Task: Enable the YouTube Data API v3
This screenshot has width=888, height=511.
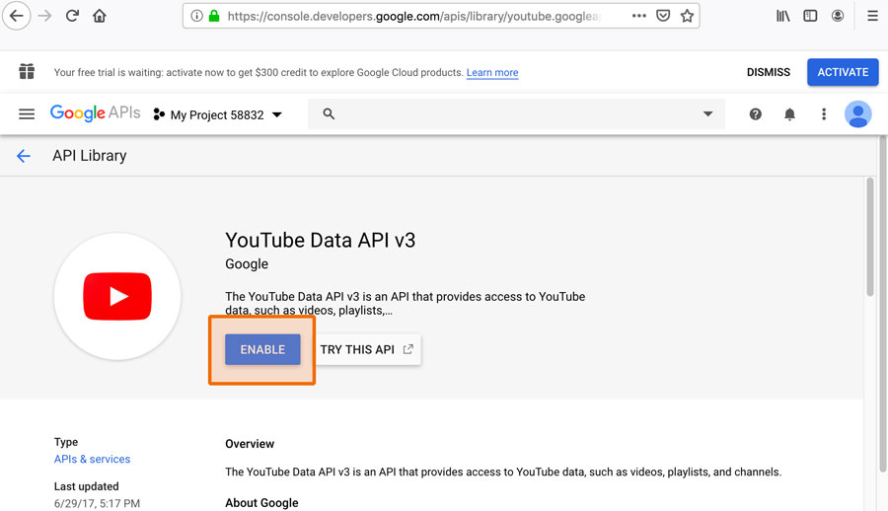Action: [x=262, y=349]
